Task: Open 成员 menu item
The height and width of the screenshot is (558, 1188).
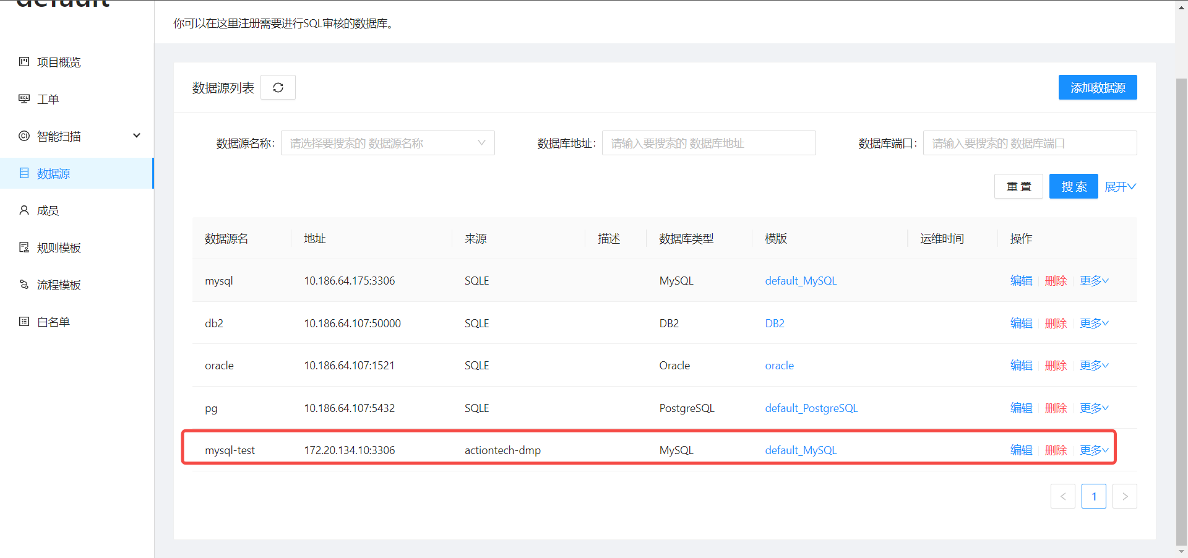Action: (x=77, y=210)
